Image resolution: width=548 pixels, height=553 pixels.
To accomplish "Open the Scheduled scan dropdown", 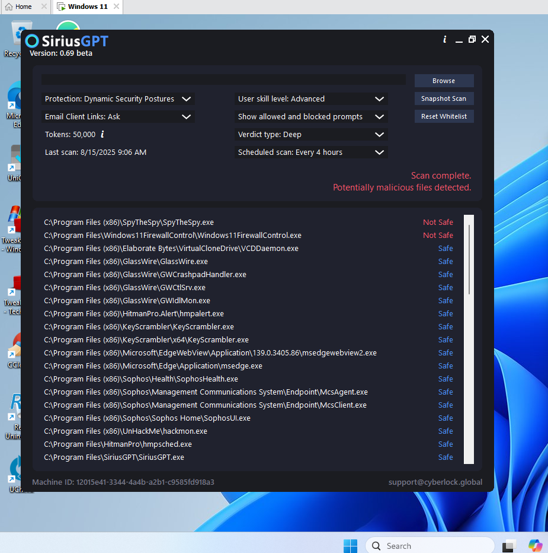I will tap(311, 152).
